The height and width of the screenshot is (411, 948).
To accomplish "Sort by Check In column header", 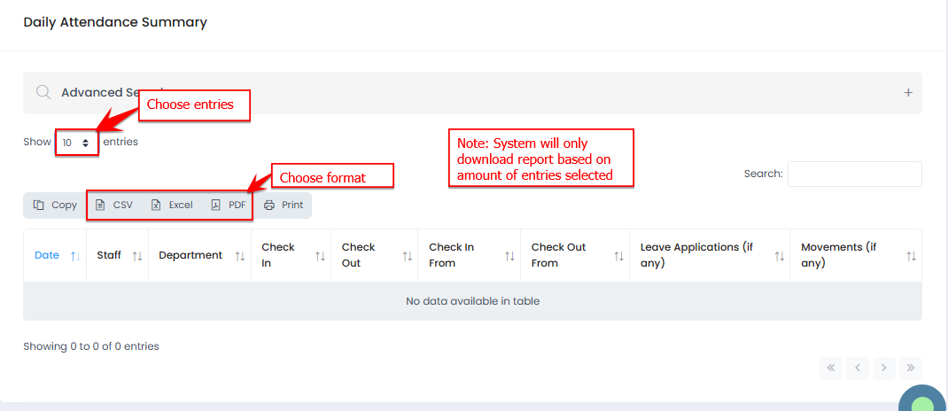I will (x=291, y=255).
